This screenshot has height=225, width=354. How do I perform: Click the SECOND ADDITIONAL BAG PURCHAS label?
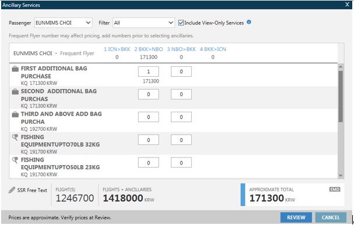pos(59,95)
